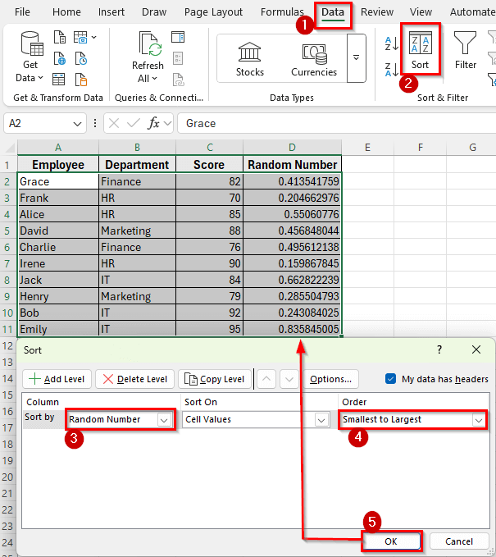This screenshot has width=496, height=557.
Task: Open the Order Smallest to Largest dropdown
Action: (478, 419)
